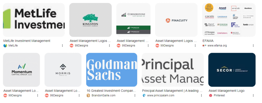Image resolution: width=262 pixels, height=103 pixels.
Task: Click the MetLife favicon icon
Action: [5, 46]
